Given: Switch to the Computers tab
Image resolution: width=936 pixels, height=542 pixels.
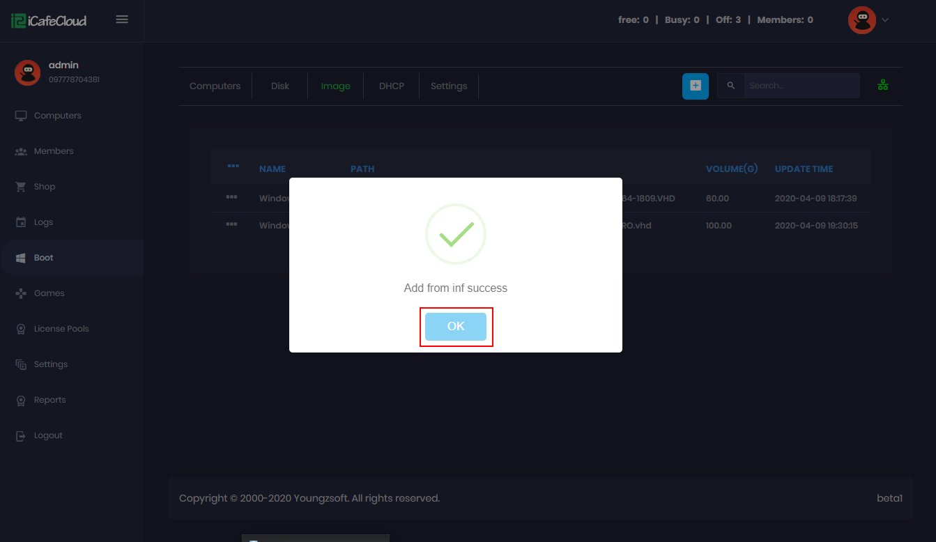Looking at the screenshot, I should (x=215, y=86).
